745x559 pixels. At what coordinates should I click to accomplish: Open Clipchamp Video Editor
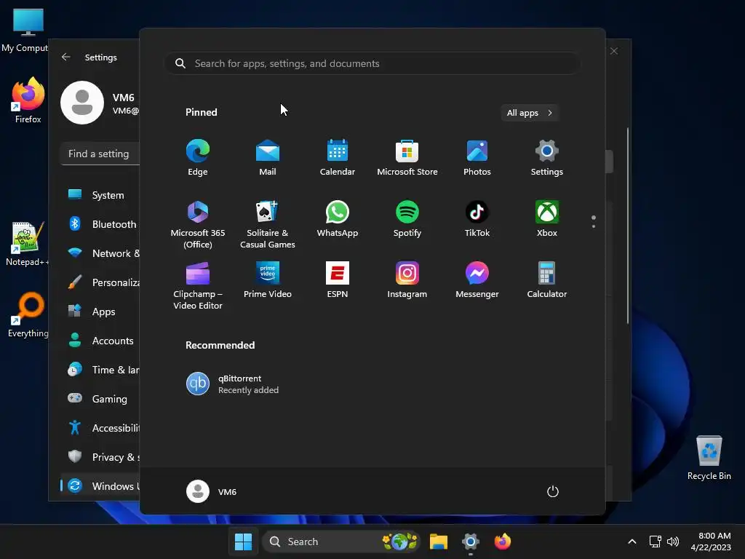pos(198,285)
